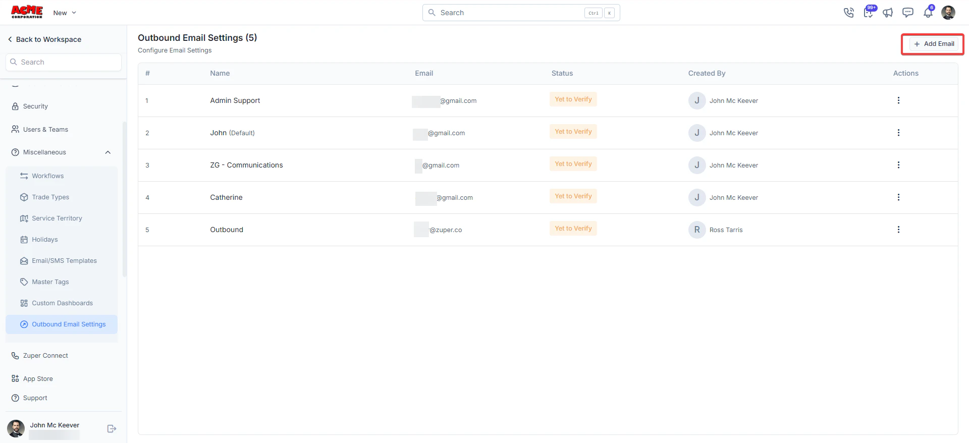Click the J avatar in Admin Support row
This screenshot has width=969, height=443.
coord(697,100)
